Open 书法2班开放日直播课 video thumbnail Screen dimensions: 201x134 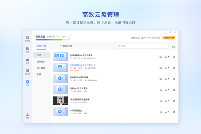(x=61, y=100)
